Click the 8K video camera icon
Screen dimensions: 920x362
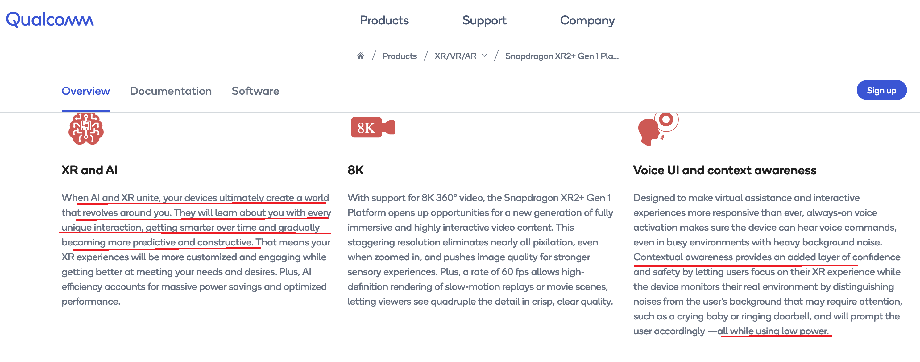[372, 127]
